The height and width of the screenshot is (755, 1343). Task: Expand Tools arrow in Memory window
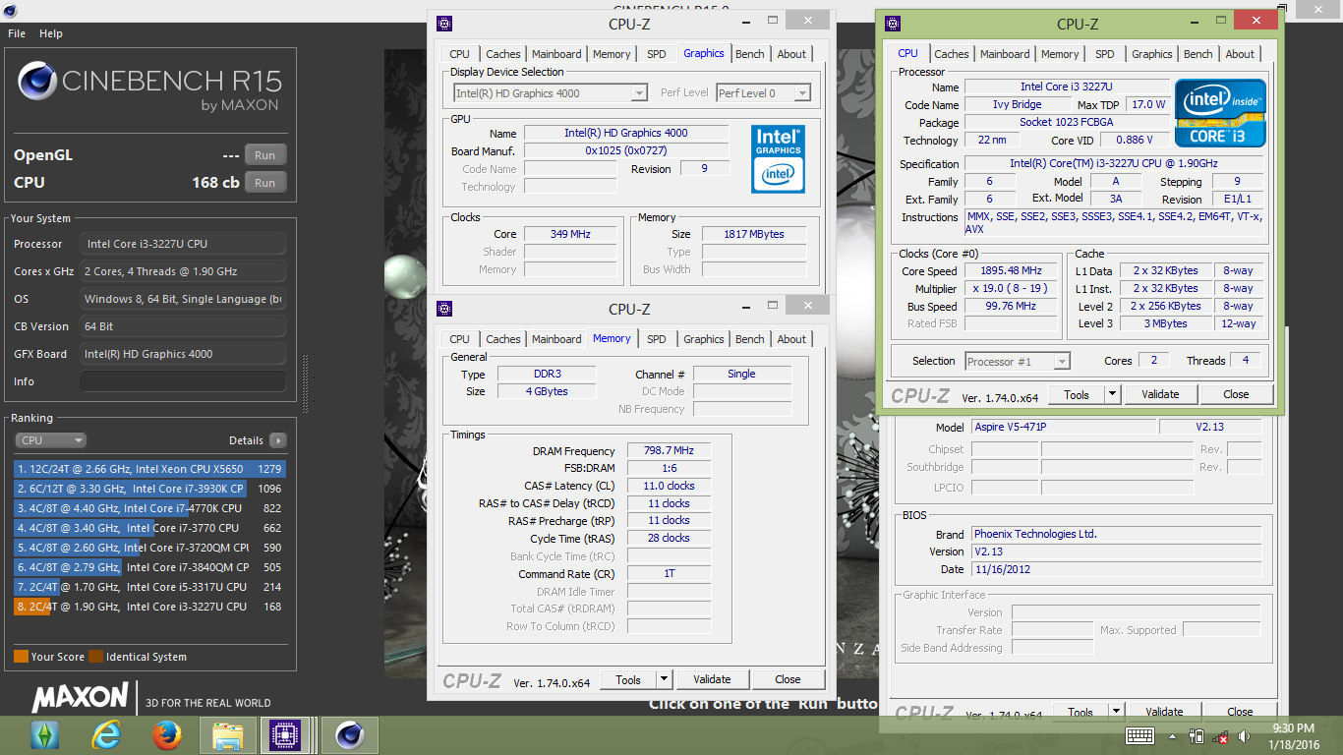coord(664,679)
